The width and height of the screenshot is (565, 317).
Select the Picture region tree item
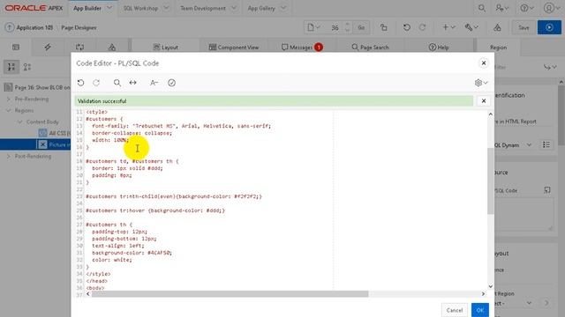pyautogui.click(x=54, y=144)
